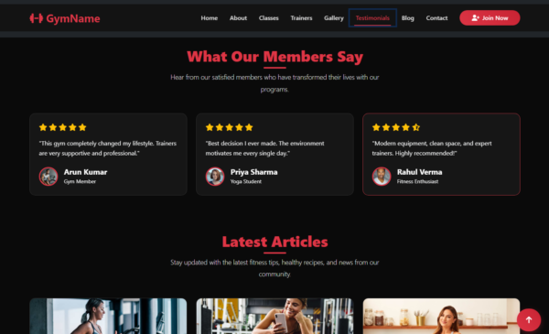
Task: Open the GymName brand link
Action: (x=65, y=18)
